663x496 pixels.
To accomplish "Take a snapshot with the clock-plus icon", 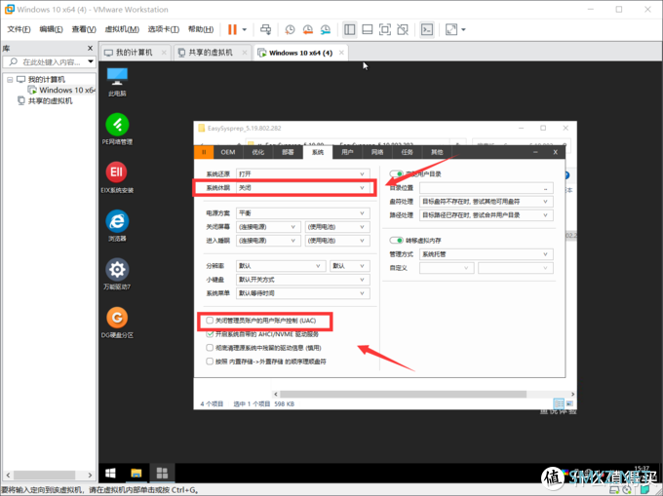I will (290, 29).
